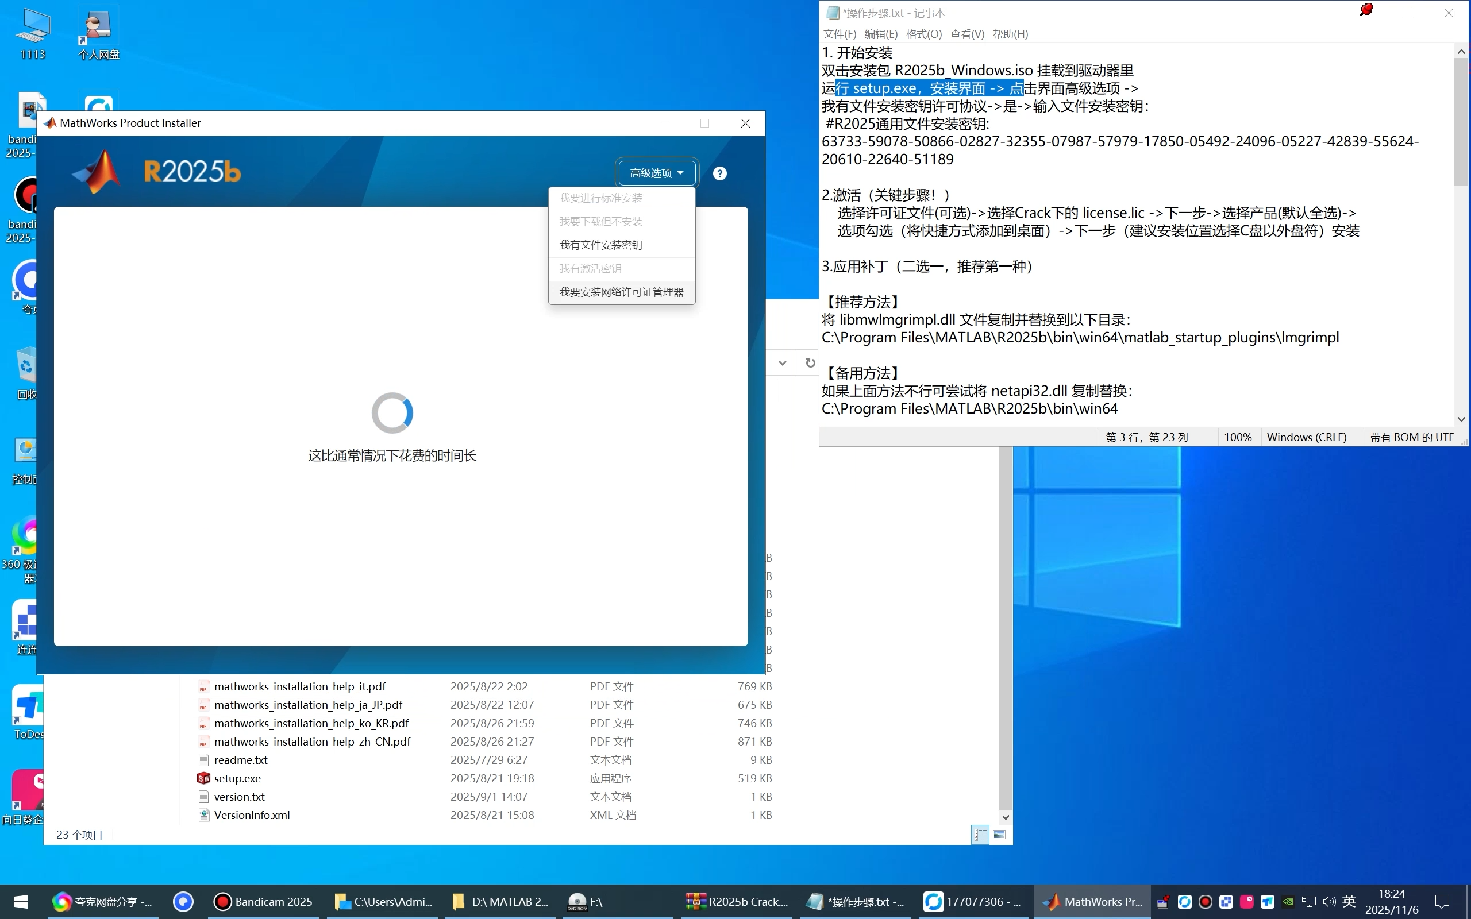The height and width of the screenshot is (919, 1471).
Task: Open Notepad 格式(O) menu
Action: (923, 34)
